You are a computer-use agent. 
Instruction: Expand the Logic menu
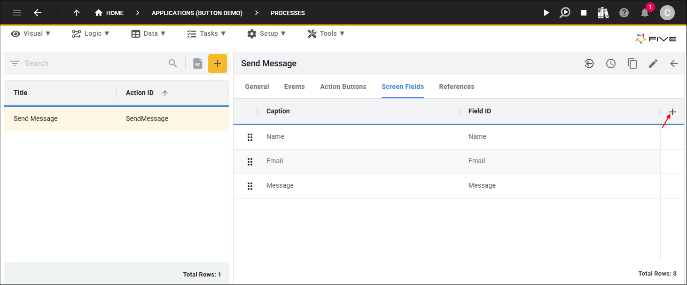pyautogui.click(x=91, y=33)
